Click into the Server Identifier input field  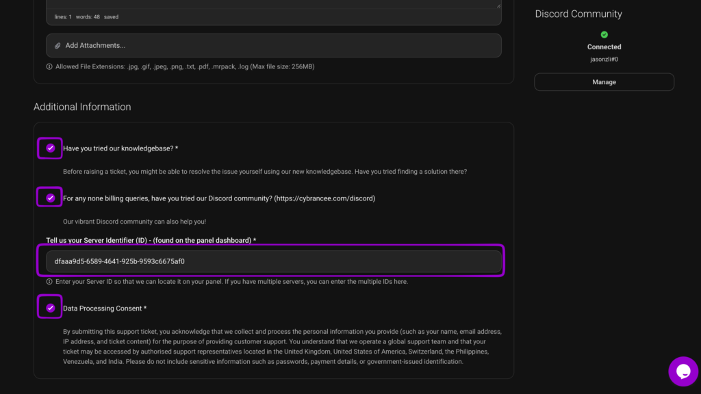click(x=274, y=261)
